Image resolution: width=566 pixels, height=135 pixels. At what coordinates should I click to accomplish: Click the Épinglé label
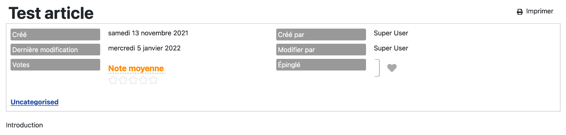(x=321, y=65)
